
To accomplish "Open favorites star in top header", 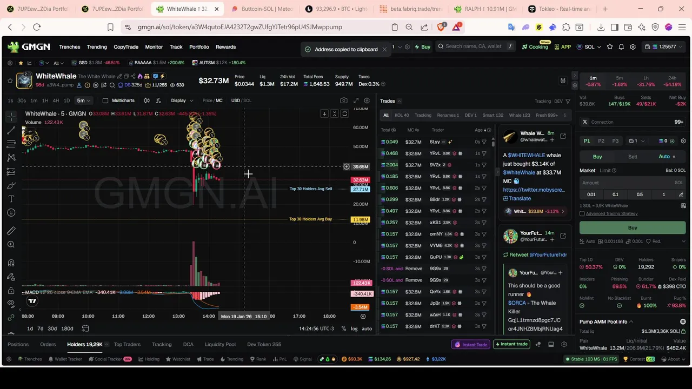I will click(x=610, y=47).
